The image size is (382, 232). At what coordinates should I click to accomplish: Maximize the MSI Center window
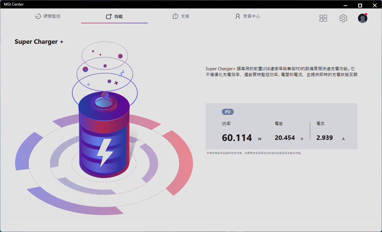[x=360, y=5]
